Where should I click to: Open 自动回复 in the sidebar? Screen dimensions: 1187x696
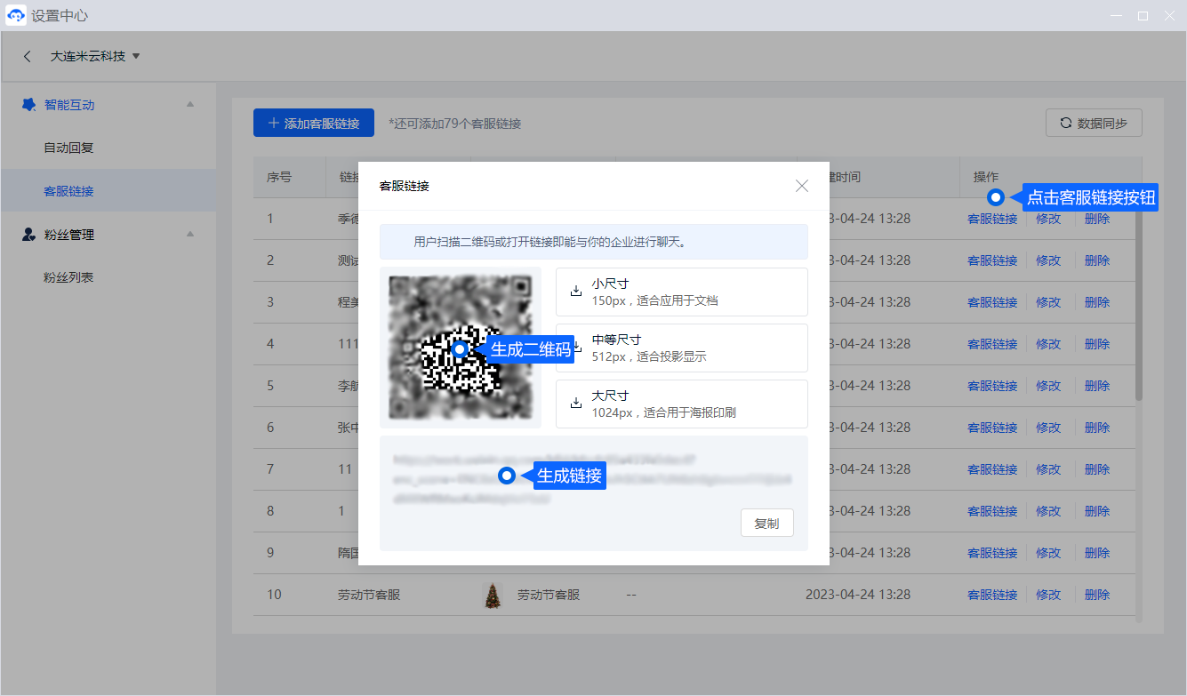pyautogui.click(x=68, y=148)
